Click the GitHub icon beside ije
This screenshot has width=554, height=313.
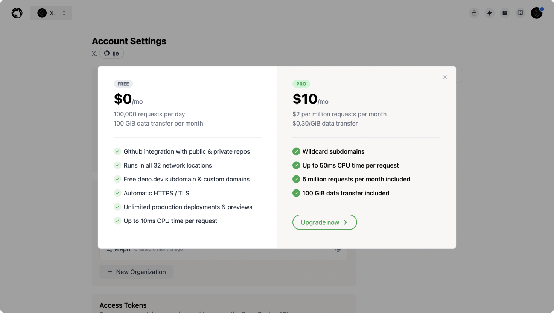tap(107, 53)
